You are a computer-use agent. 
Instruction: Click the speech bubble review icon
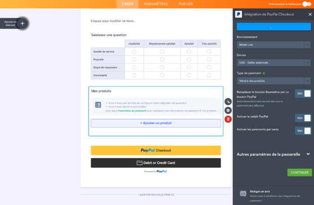pos(243,193)
